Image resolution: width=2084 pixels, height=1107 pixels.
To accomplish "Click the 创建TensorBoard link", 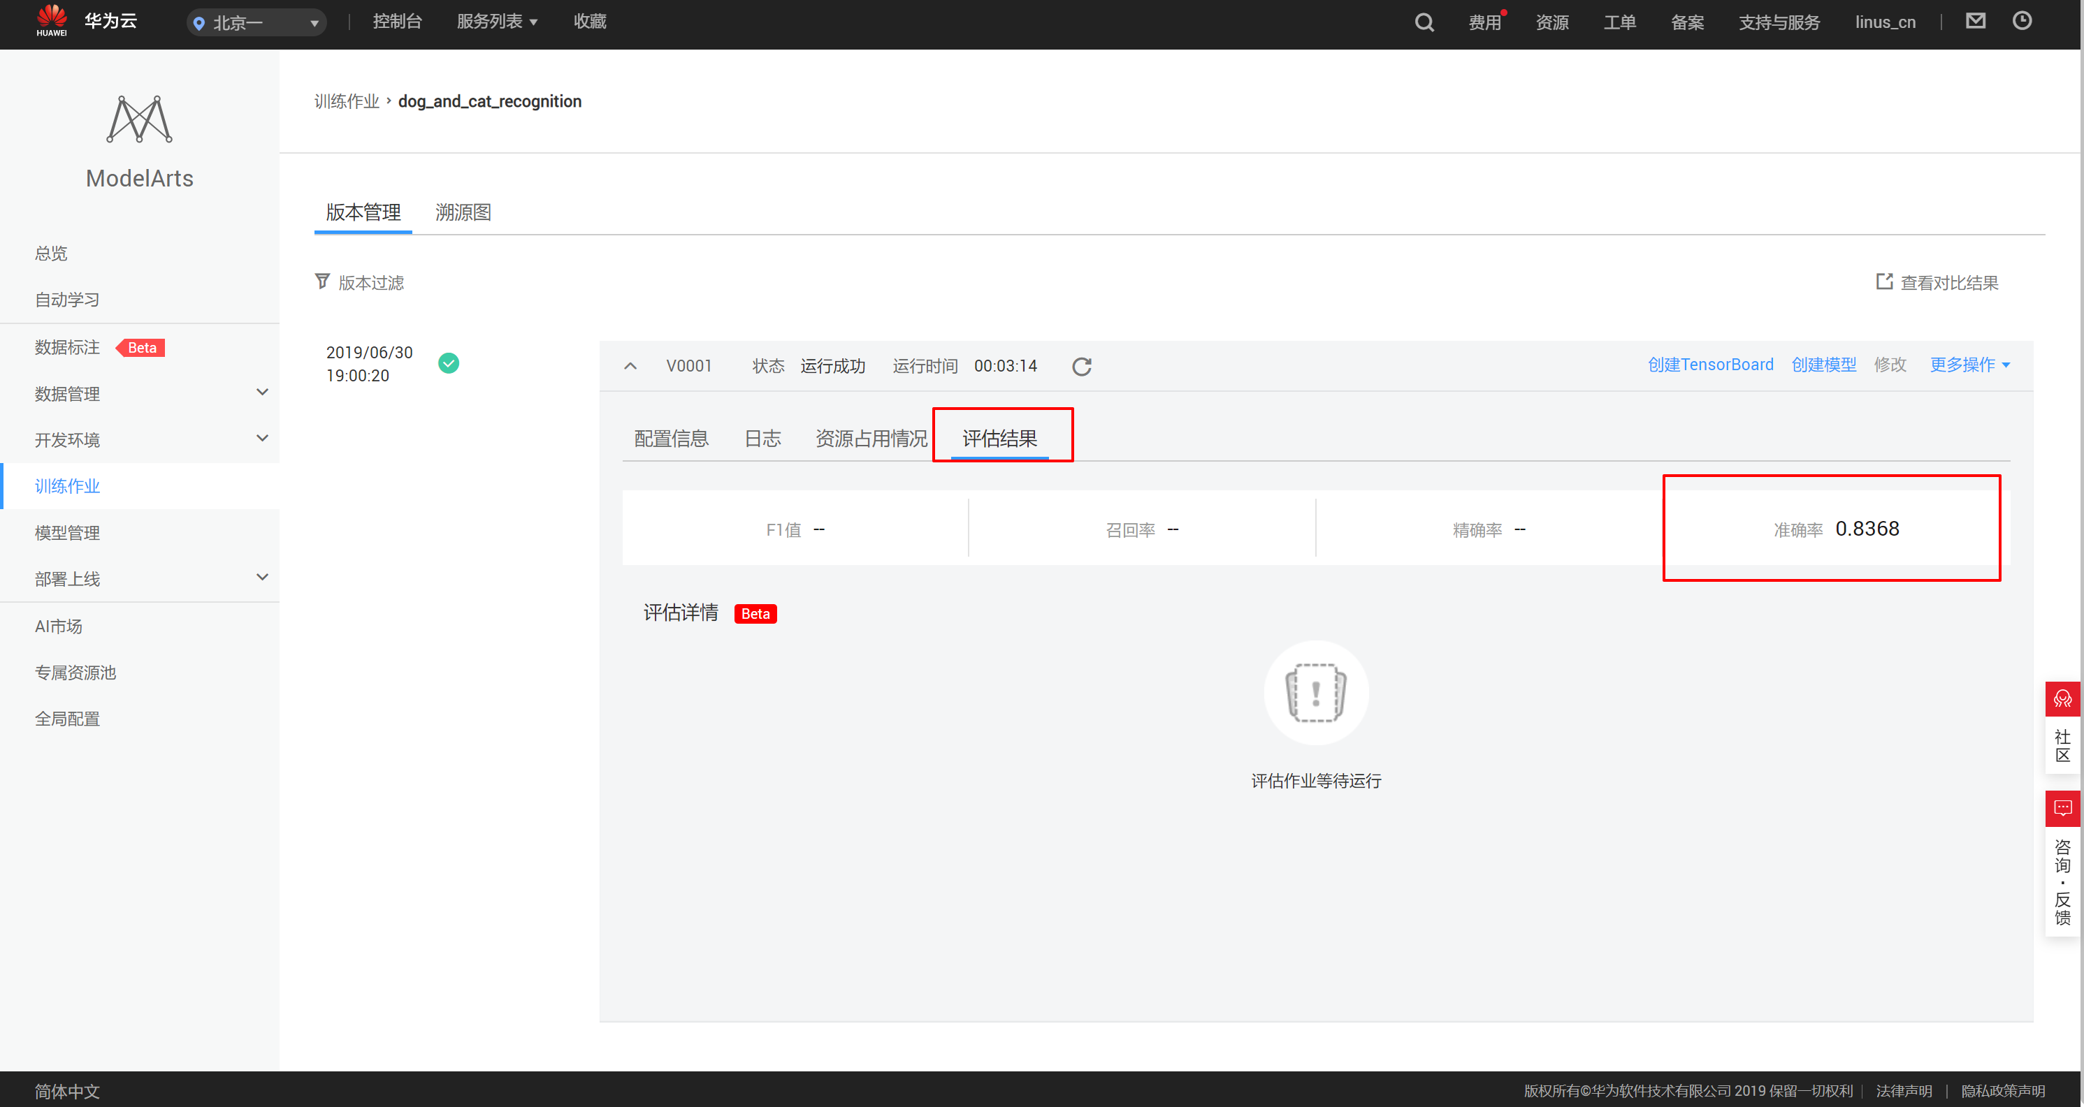I will click(1710, 365).
